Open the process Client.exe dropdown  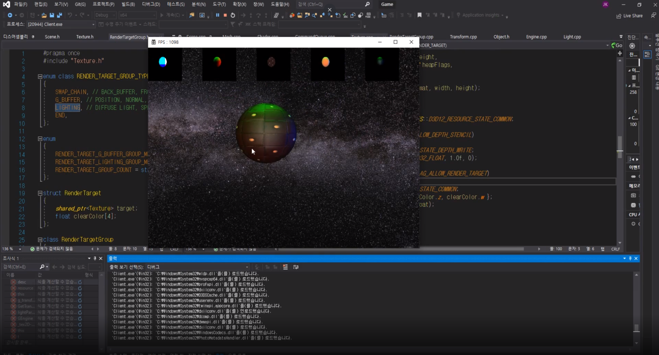point(61,24)
